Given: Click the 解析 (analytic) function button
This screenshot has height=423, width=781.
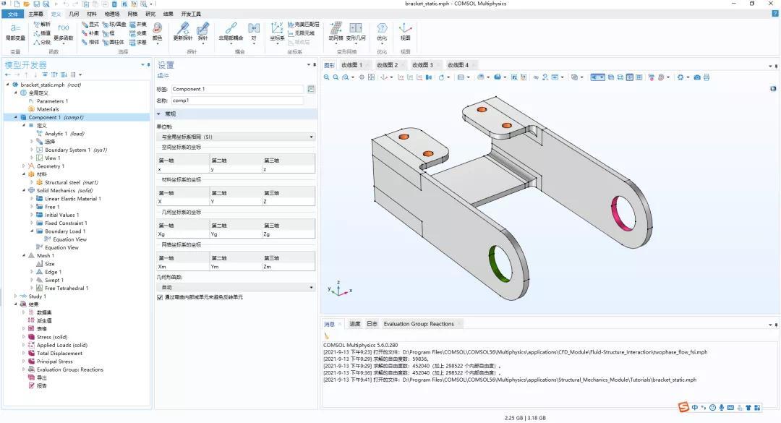Looking at the screenshot, I should pyautogui.click(x=42, y=24).
